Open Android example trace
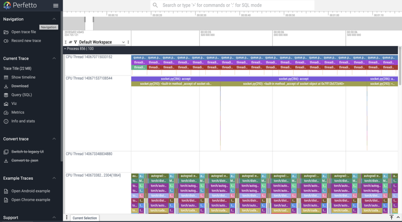This screenshot has width=402, height=222. 31,191
